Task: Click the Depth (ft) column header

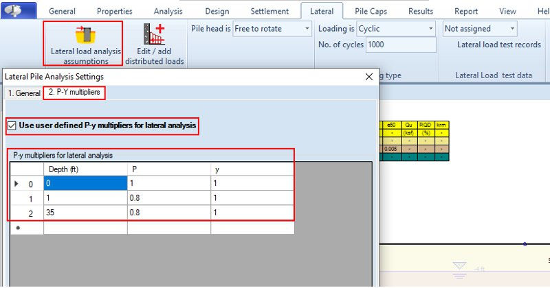Action: pos(85,169)
